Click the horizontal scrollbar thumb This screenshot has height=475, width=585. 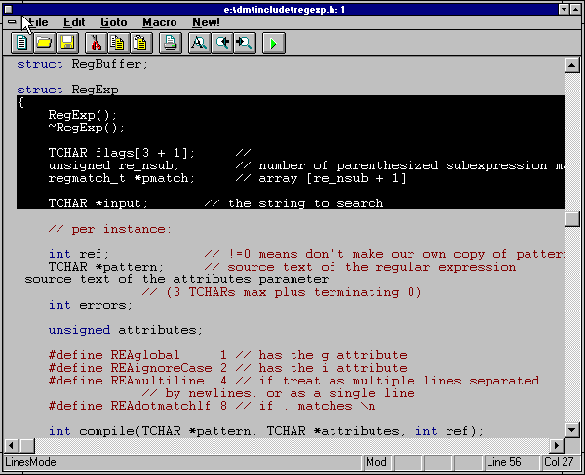[27, 445]
